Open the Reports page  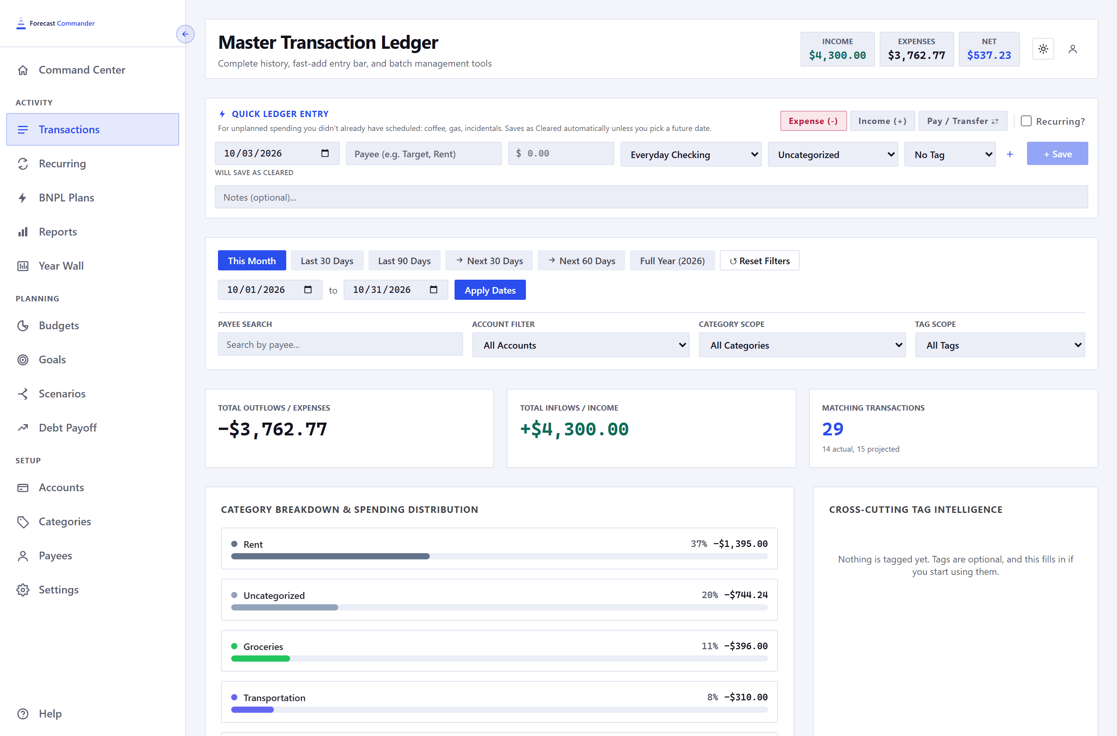93,232
